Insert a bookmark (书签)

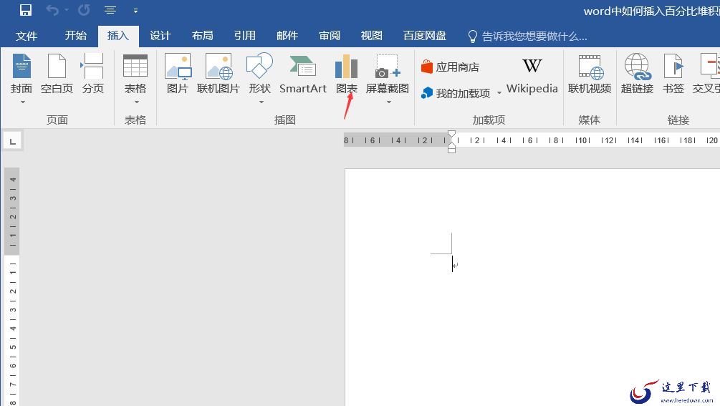point(673,74)
